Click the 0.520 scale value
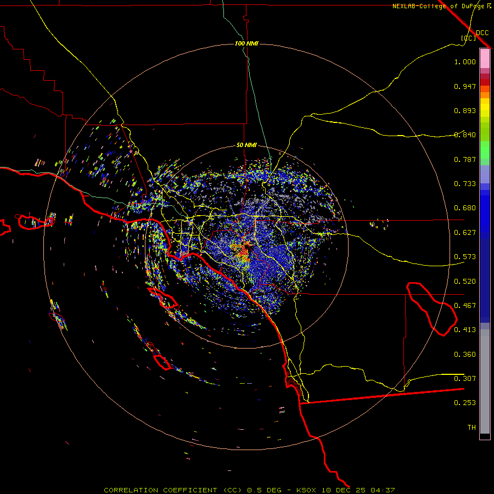 coord(465,282)
